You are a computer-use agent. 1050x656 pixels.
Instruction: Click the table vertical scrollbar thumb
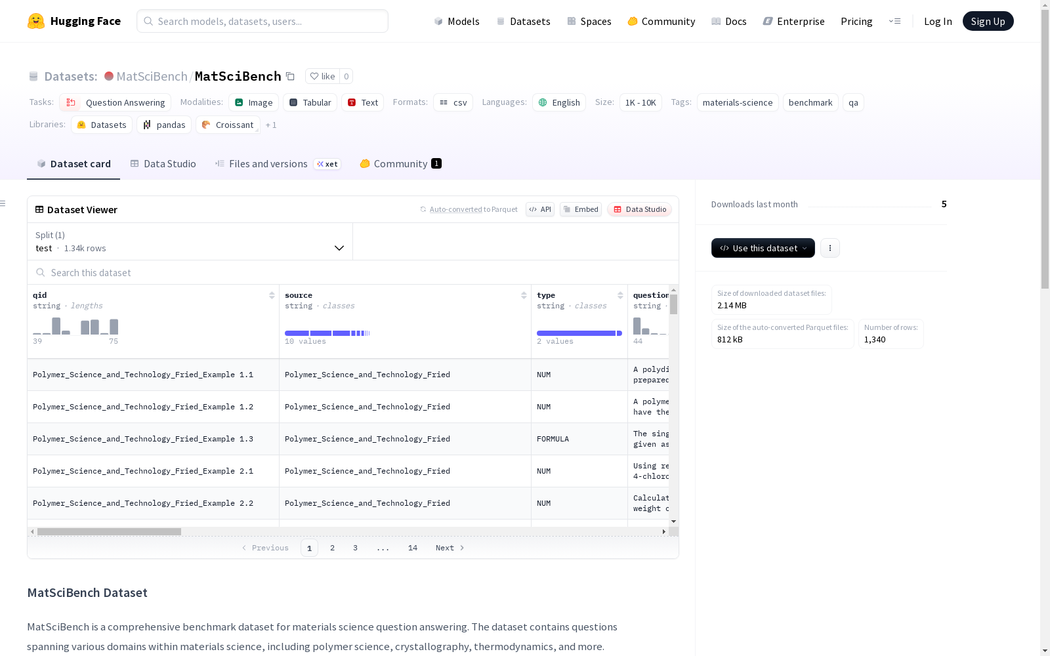tap(673, 304)
